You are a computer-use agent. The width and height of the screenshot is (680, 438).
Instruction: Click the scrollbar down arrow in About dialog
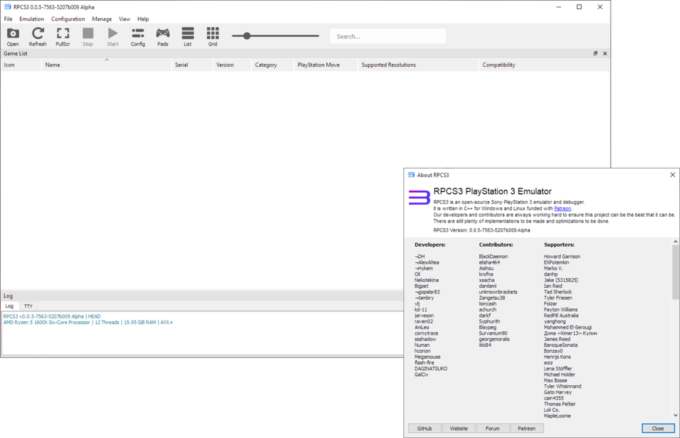click(x=675, y=415)
